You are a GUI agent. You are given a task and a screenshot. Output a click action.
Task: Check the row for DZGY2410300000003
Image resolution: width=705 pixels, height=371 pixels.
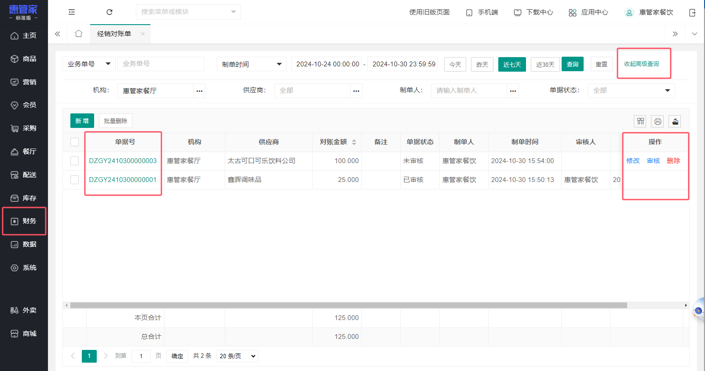click(75, 161)
